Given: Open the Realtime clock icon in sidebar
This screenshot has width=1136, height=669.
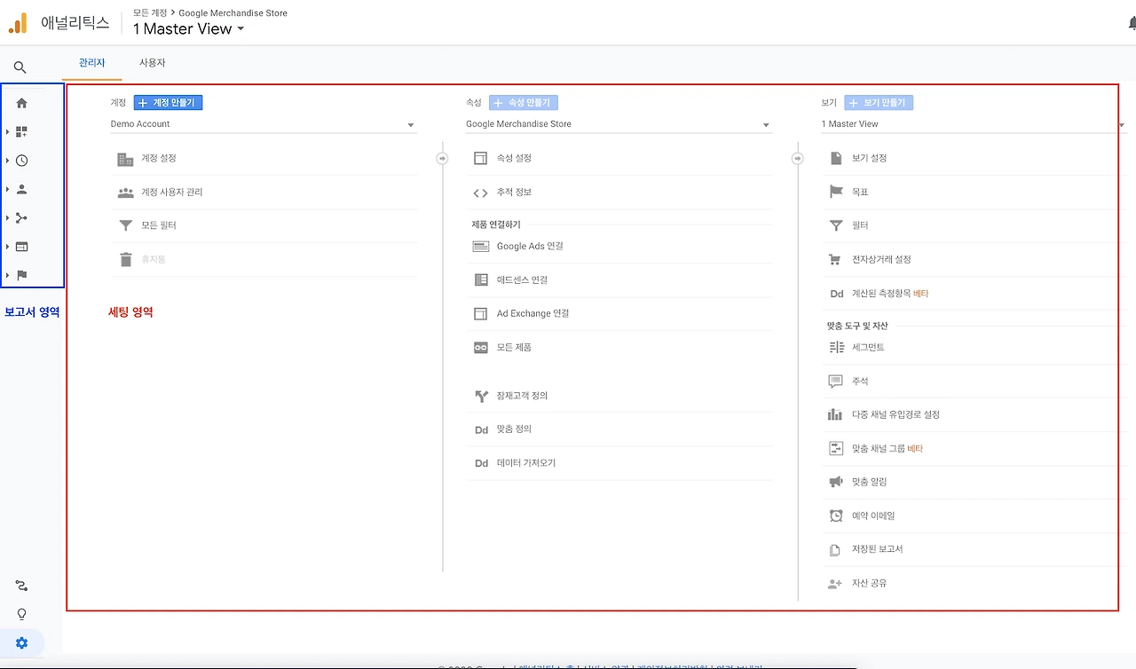Looking at the screenshot, I should [22, 161].
